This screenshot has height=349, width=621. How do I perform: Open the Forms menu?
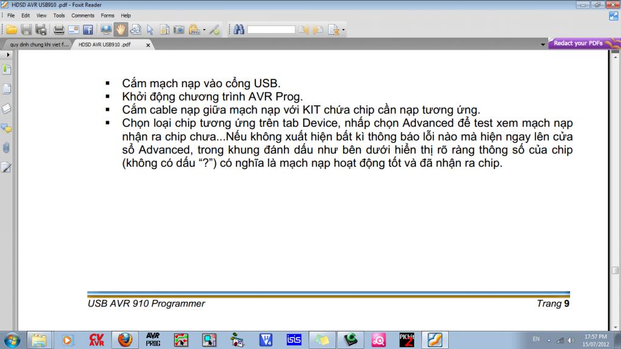[x=107, y=15]
